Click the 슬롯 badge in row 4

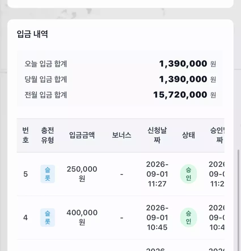point(48,217)
